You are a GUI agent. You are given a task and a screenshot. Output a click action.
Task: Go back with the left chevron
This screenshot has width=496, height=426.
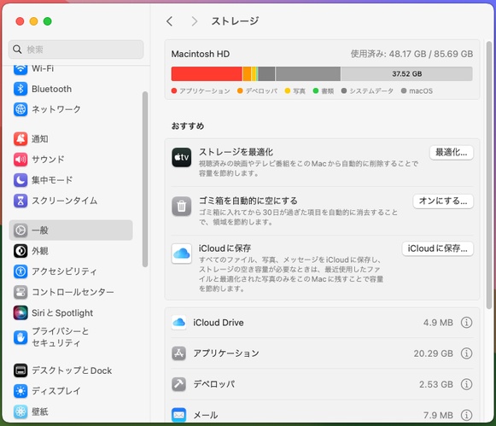pyautogui.click(x=170, y=21)
